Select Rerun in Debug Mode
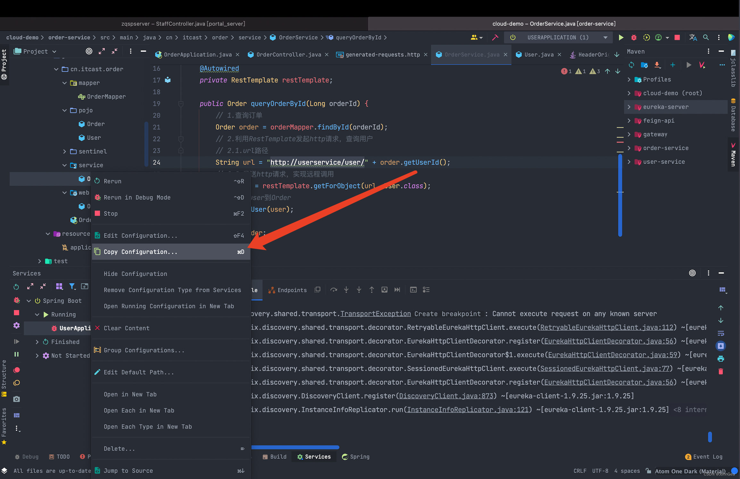740x479 pixels. [x=171, y=198]
